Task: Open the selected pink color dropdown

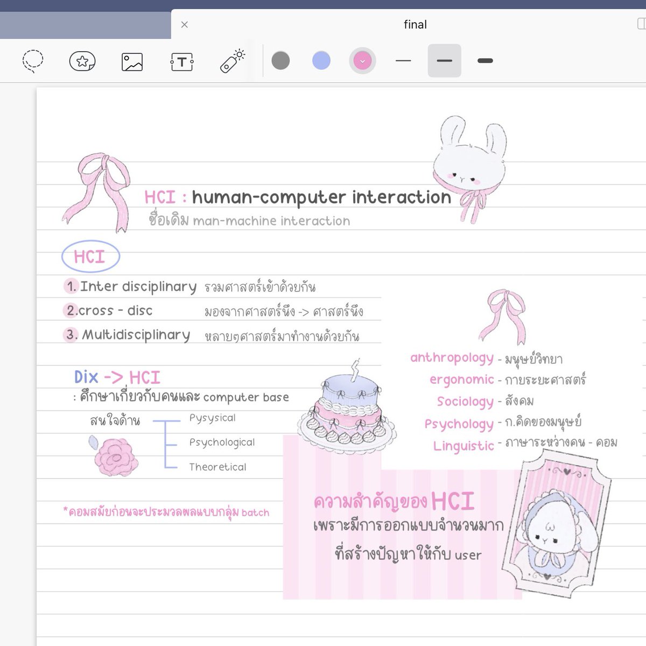Action: pyautogui.click(x=362, y=61)
